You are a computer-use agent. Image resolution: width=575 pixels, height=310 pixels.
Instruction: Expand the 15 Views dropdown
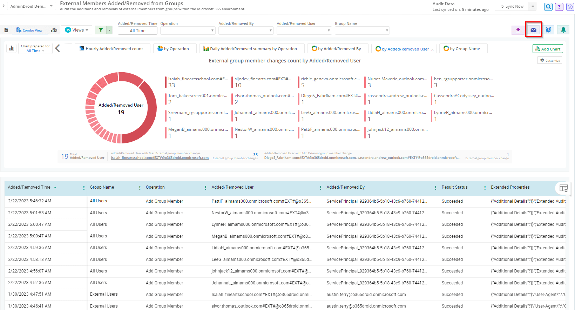point(77,30)
